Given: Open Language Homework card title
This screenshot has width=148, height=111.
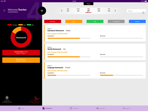Looking at the screenshot, I should point(55,68).
